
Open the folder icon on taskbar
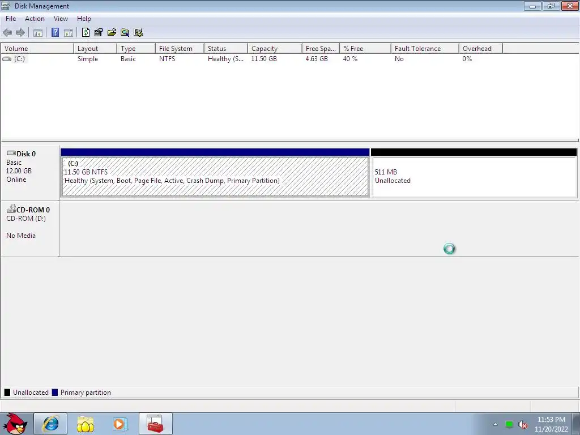[x=86, y=424]
